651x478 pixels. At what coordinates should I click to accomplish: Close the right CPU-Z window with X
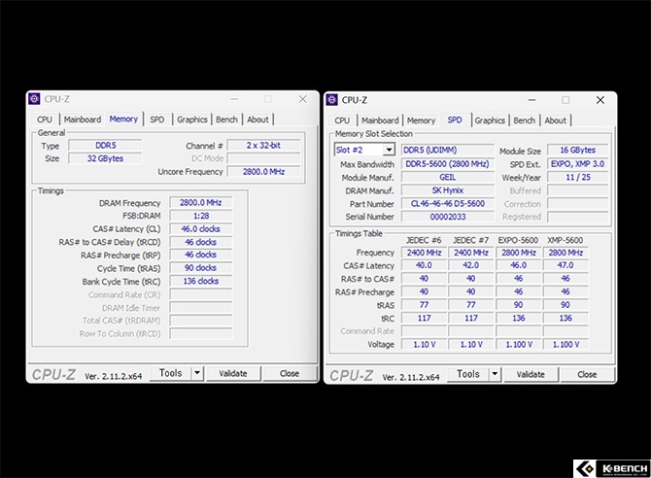click(600, 100)
